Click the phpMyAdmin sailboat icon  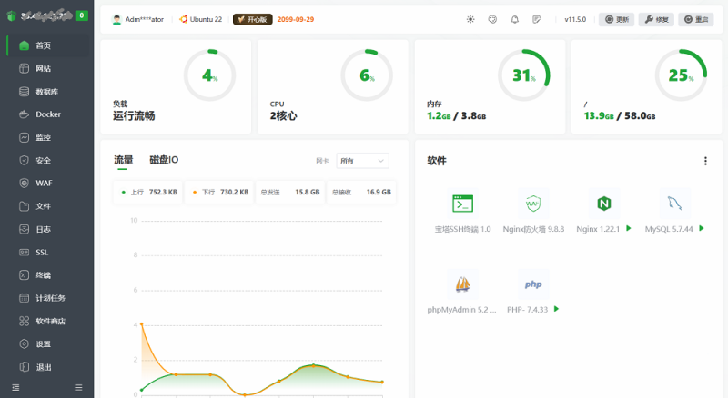tap(462, 284)
